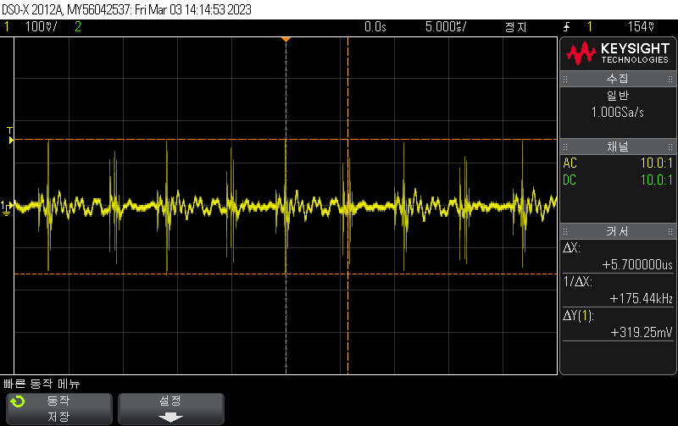
Task: Click the trigger level 154mV readout
Action: pos(641,27)
